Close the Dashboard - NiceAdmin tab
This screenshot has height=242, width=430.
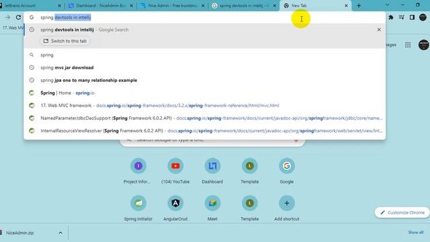click(132, 5)
